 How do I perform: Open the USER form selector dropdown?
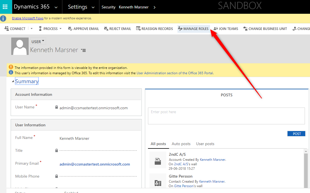(38, 42)
